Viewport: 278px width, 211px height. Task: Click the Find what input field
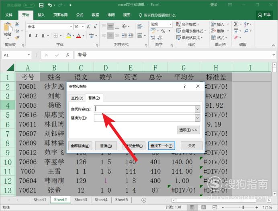(145, 109)
